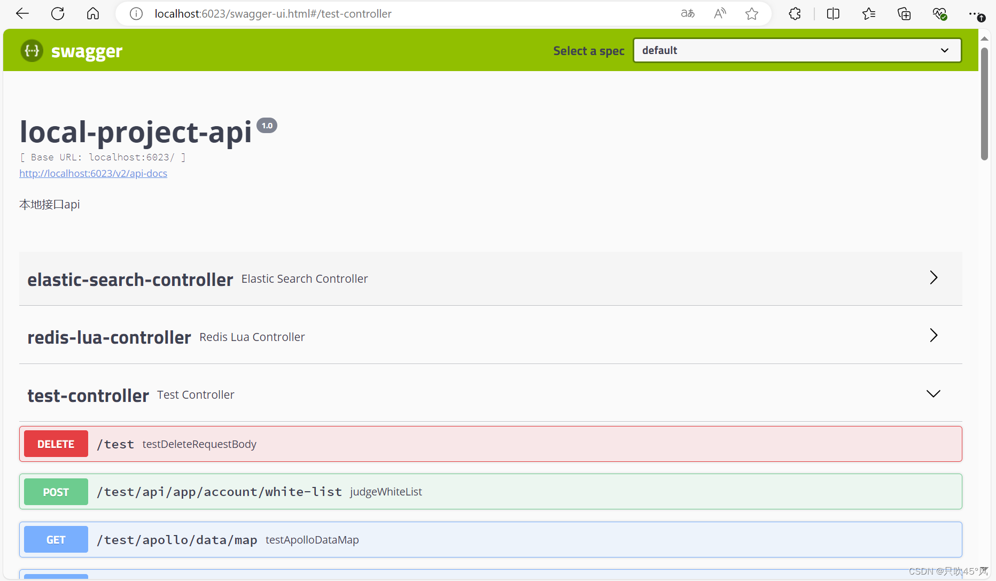
Task: Click the translate page icon
Action: click(x=688, y=14)
